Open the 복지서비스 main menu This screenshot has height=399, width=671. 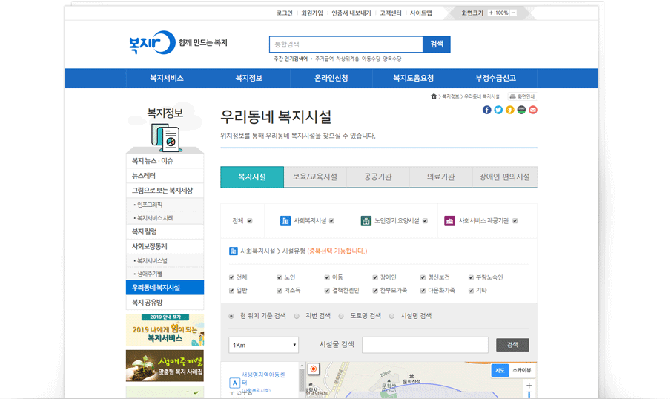167,79
